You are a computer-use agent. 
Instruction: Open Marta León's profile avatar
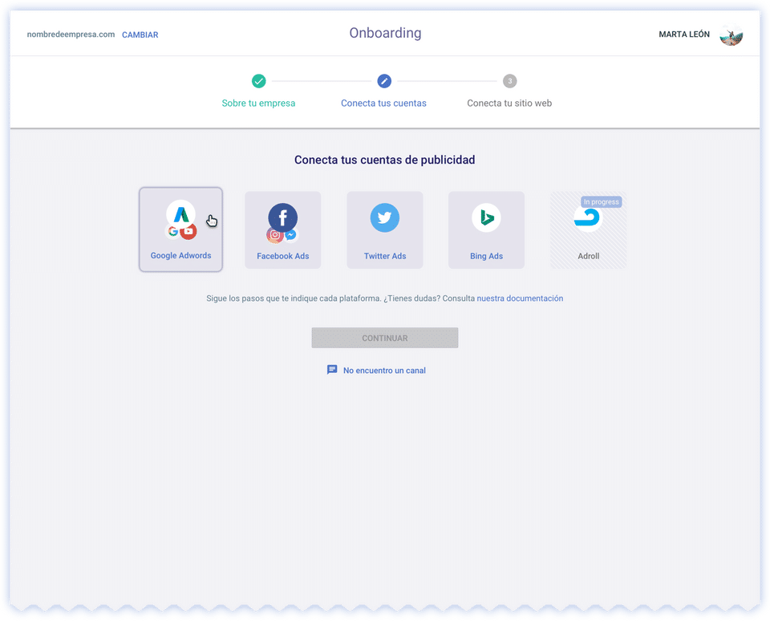click(x=731, y=34)
